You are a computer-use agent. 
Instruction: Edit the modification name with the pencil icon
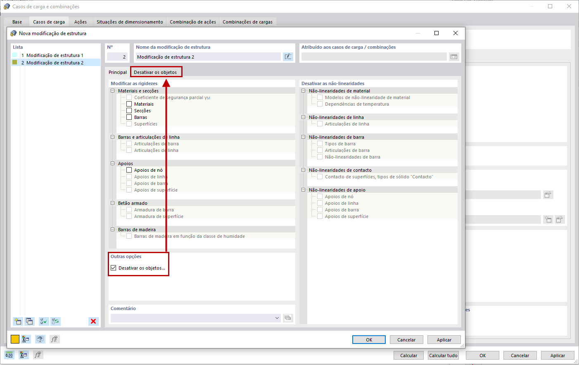coord(288,57)
